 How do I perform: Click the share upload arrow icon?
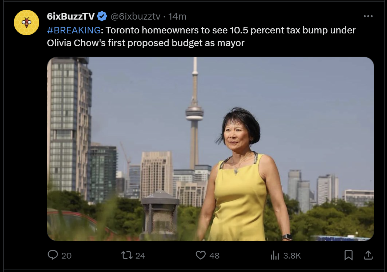tap(368, 255)
